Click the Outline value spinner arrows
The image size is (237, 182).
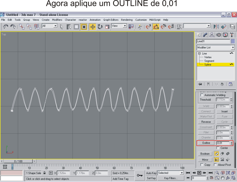click(x=232, y=143)
